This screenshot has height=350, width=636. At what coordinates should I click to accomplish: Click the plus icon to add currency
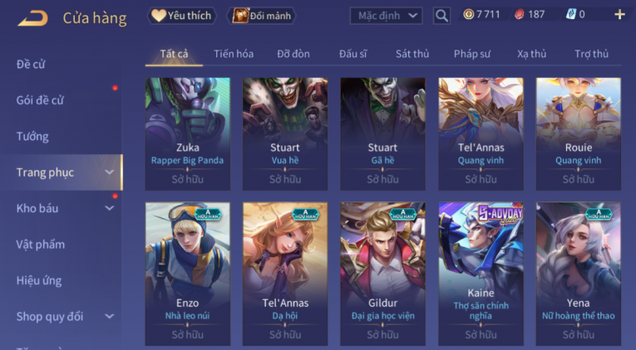[x=619, y=15]
